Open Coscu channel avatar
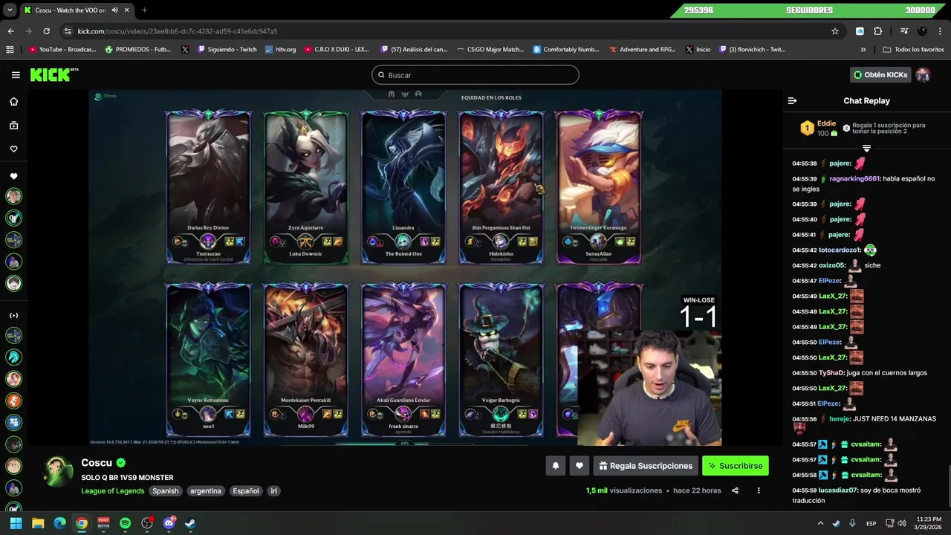The image size is (951, 535). point(58,472)
